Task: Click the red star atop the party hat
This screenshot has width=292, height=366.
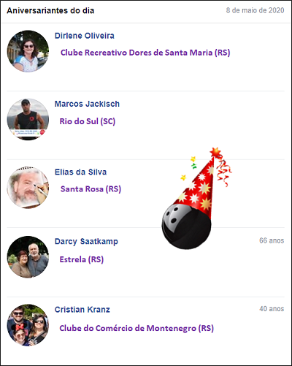Action: 215,152
